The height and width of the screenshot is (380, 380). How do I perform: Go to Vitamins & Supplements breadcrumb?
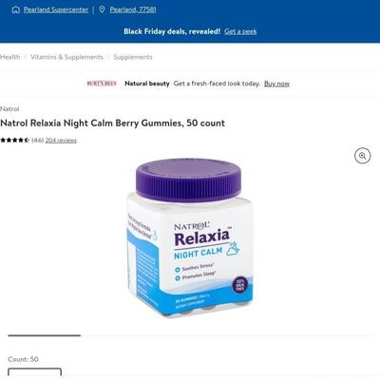[66, 57]
